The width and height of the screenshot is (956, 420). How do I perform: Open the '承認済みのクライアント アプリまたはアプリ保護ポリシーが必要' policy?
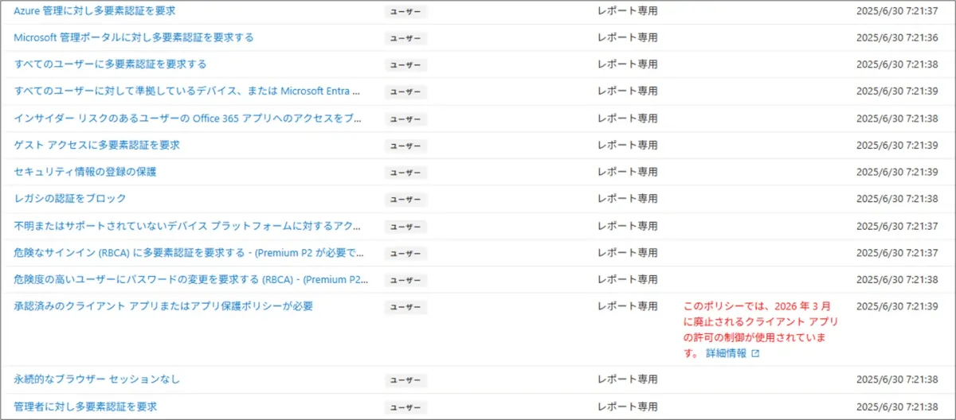[163, 306]
